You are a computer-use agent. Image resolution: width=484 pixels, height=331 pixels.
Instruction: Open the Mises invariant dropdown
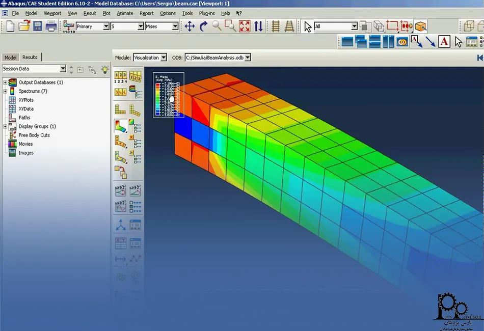(175, 26)
